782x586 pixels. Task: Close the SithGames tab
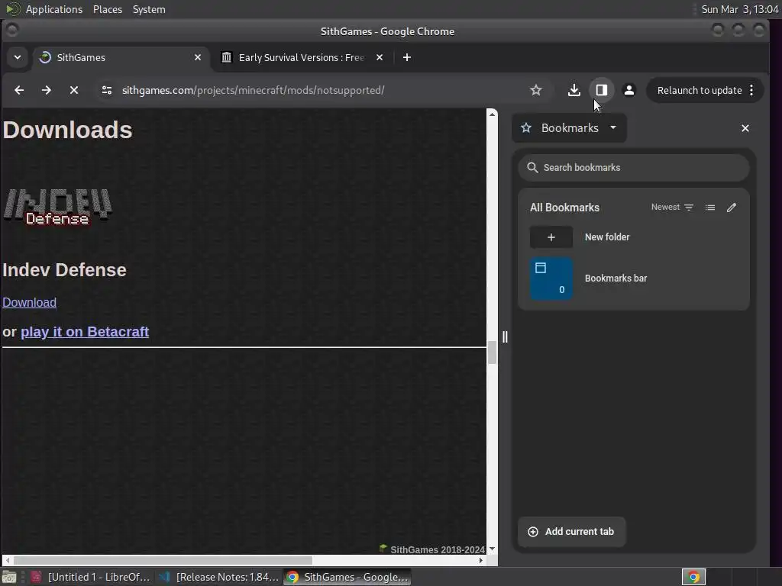[x=198, y=57]
